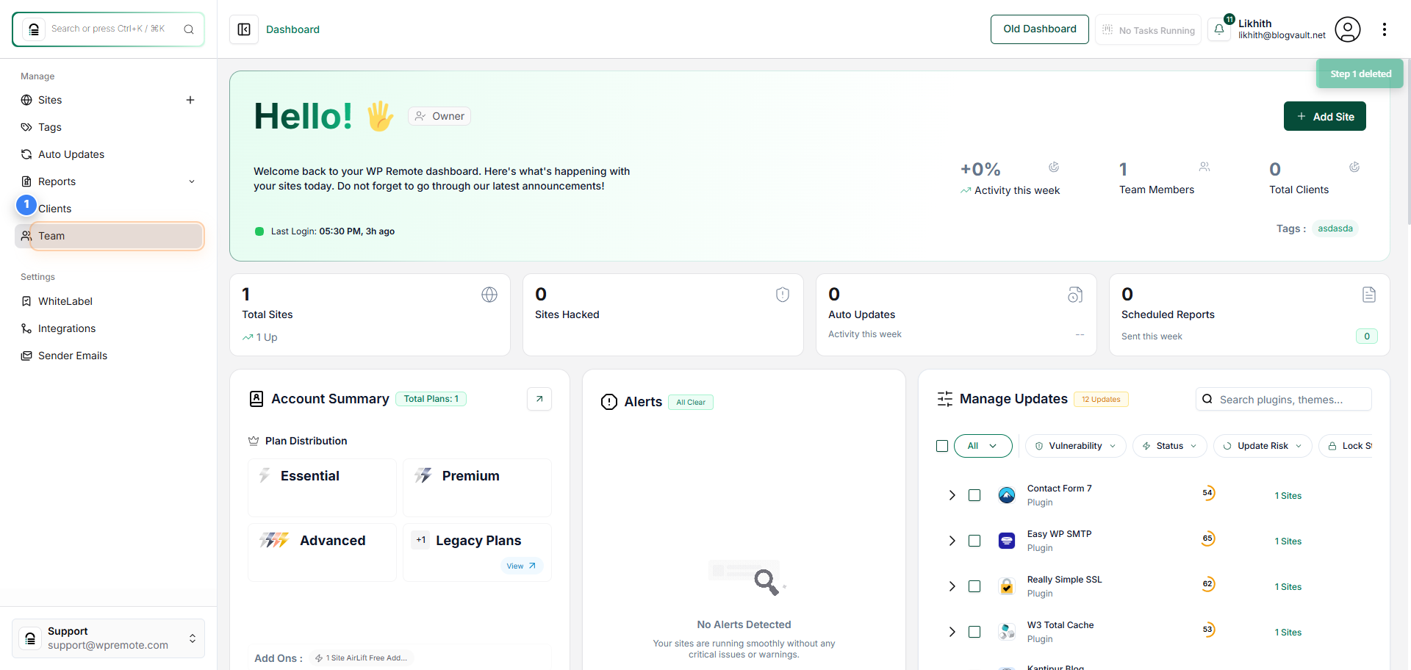Open the Sites section in the sidebar
Viewport: 1411px width, 670px height.
51,100
